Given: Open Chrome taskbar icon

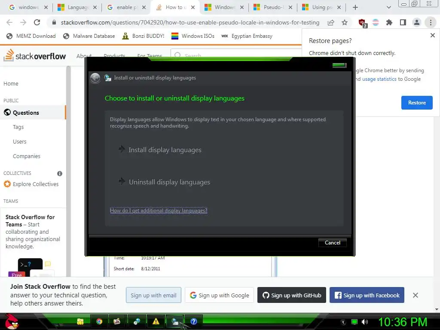Looking at the screenshot, I should pyautogui.click(x=99, y=321).
